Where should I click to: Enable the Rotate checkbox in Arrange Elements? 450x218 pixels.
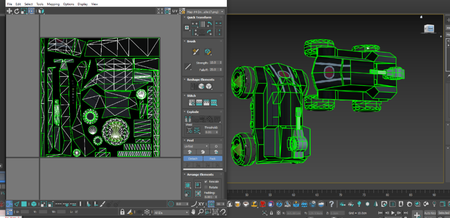206,187
